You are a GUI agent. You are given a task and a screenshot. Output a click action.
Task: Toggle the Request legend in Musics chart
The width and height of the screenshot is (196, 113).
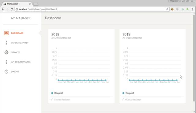click(x=128, y=93)
